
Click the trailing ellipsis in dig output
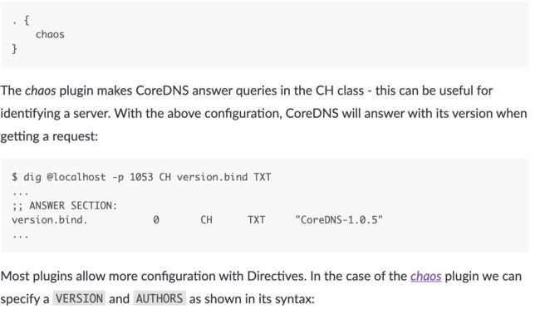click(x=20, y=236)
